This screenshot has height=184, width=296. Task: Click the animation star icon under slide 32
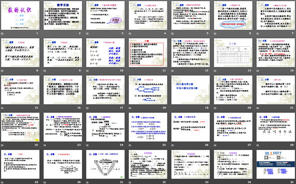[x=130, y=182]
